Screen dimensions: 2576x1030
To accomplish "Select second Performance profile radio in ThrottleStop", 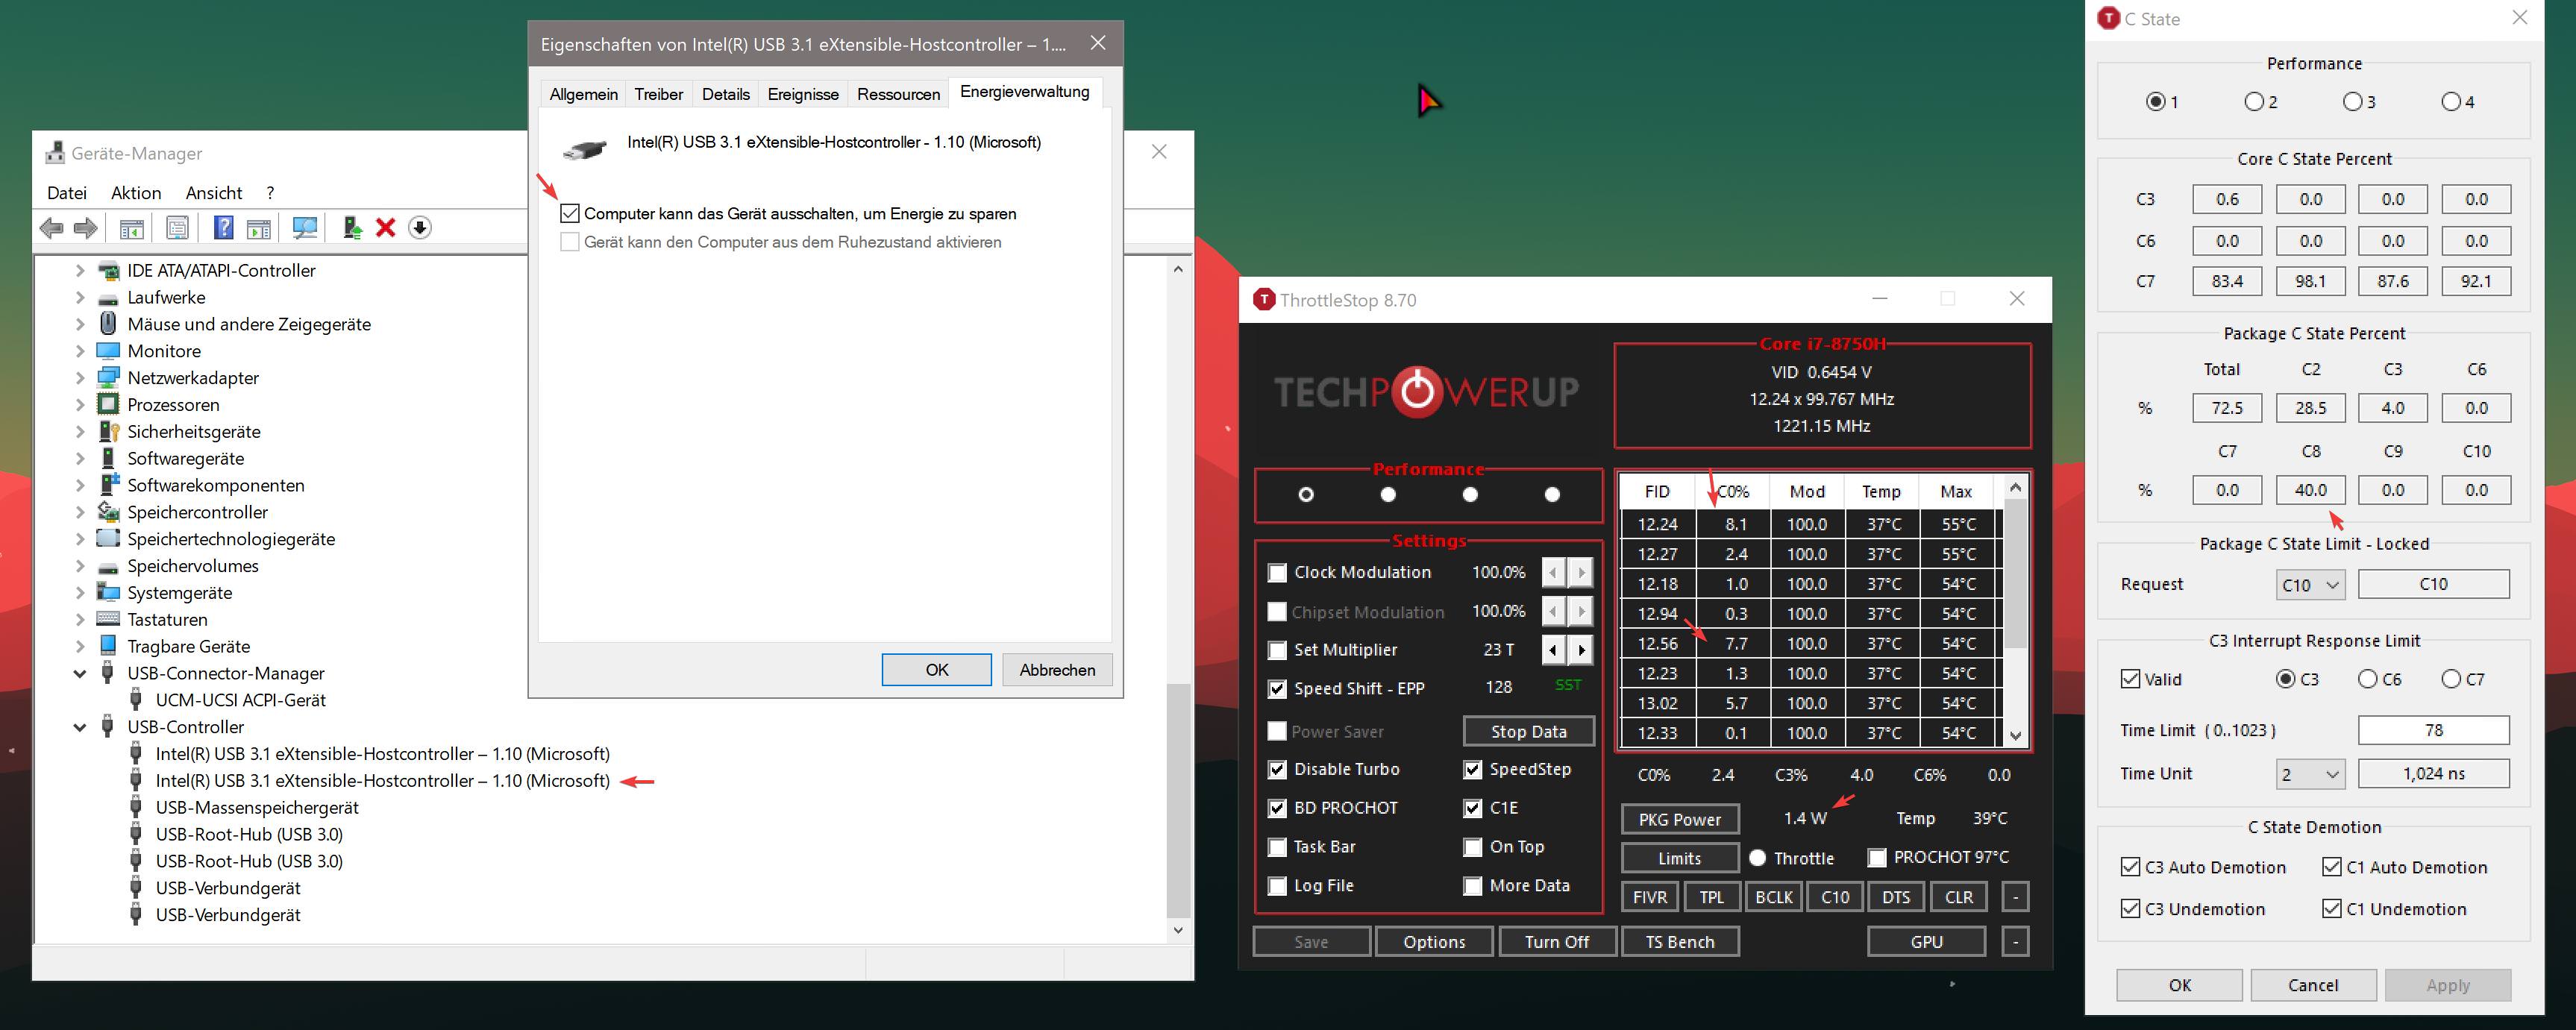I will pyautogui.click(x=1388, y=495).
